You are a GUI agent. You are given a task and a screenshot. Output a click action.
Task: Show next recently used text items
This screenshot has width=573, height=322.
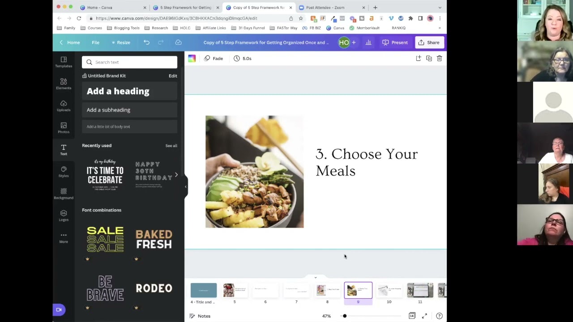[x=176, y=175]
